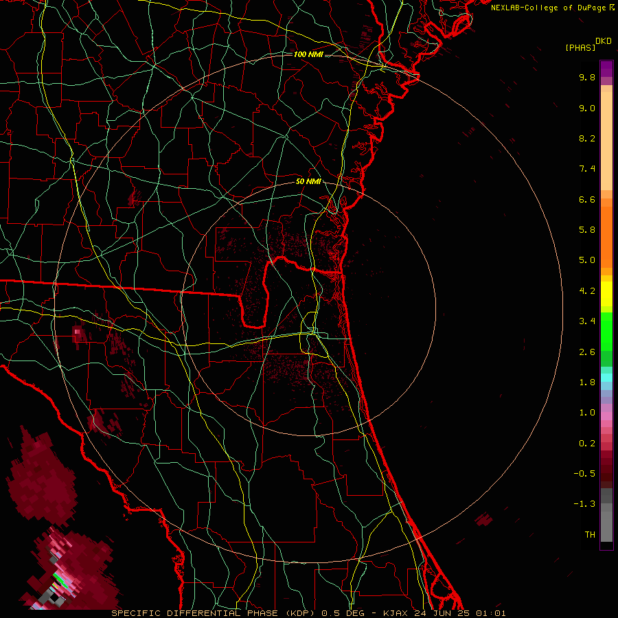618x618 pixels.
Task: Click the 2.6 legend value
Action: [587, 352]
